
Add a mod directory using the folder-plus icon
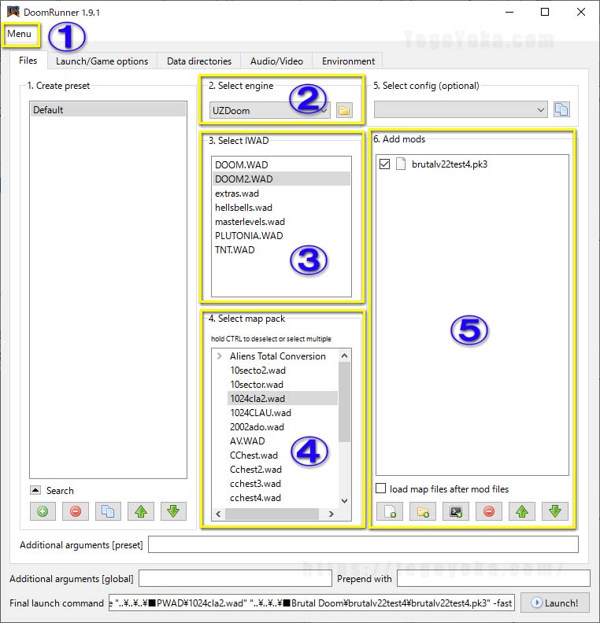point(423,512)
